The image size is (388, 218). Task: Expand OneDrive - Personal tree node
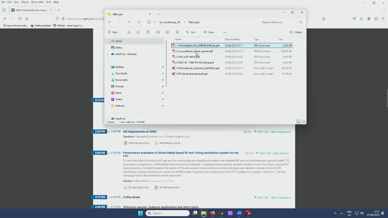tap(107, 54)
